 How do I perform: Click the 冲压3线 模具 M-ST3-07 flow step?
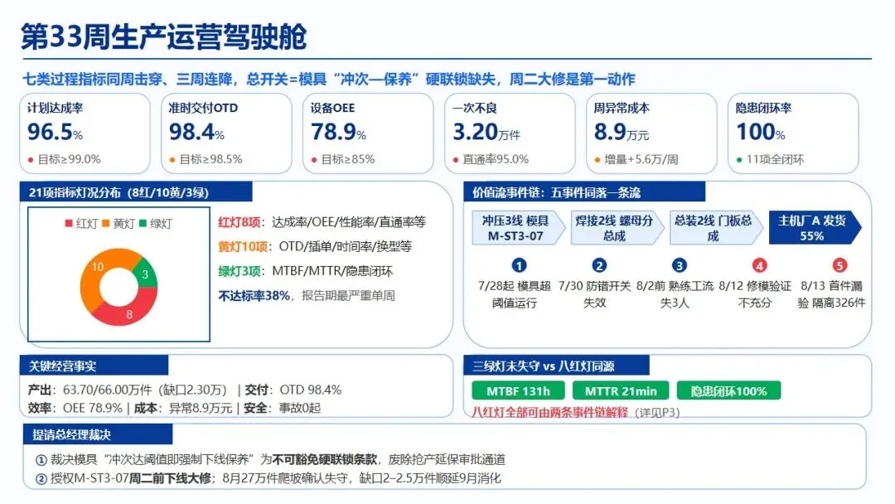[518, 228]
